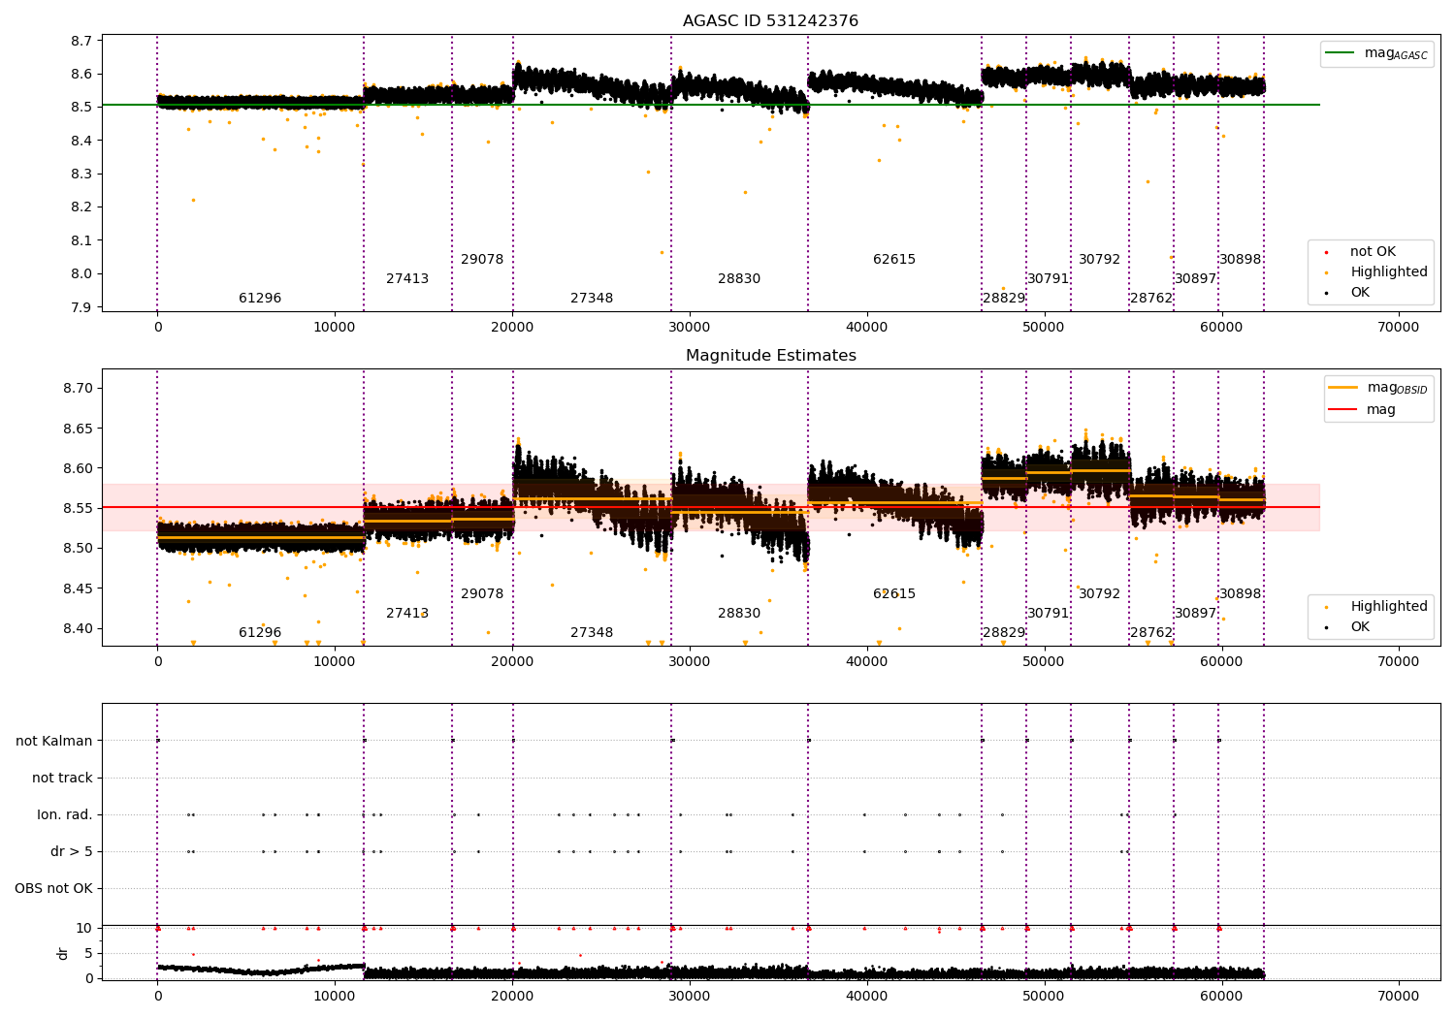Click the 'not Kalman' axis label
Image resolution: width=1455 pixels, height=1018 pixels.
coord(54,741)
